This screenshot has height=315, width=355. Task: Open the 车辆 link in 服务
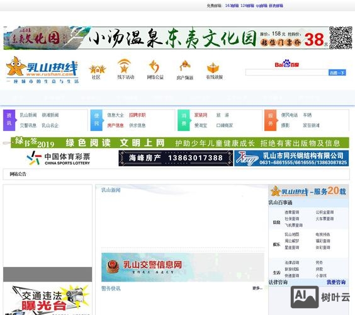tap(307, 115)
